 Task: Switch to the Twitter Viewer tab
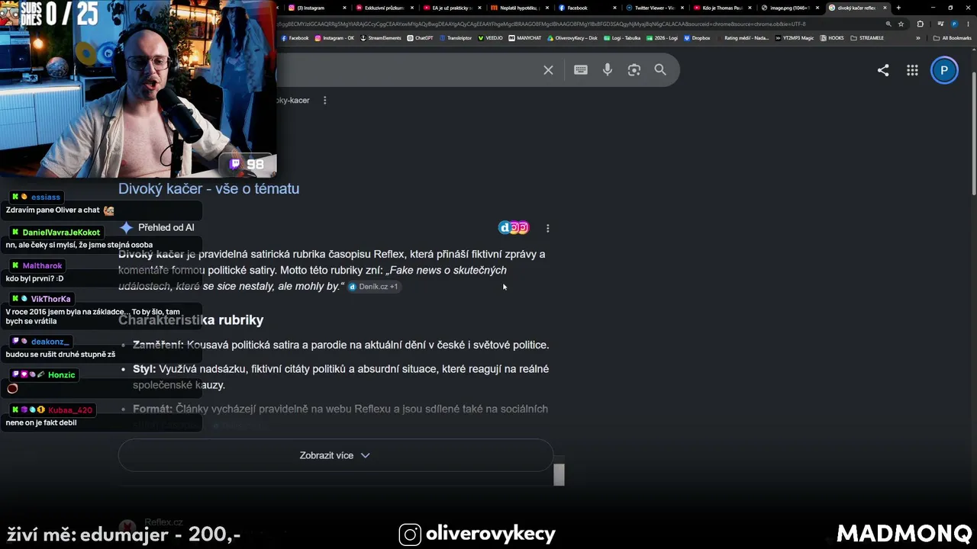click(654, 8)
